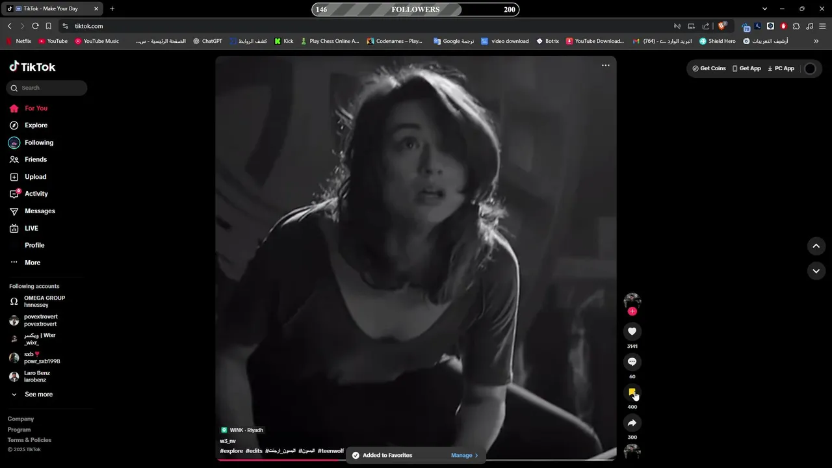The width and height of the screenshot is (832, 468).
Task: Open the WINK · Riyadh location tag
Action: point(242,430)
